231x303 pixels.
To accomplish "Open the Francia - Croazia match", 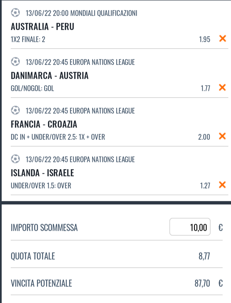I will [x=44, y=124].
